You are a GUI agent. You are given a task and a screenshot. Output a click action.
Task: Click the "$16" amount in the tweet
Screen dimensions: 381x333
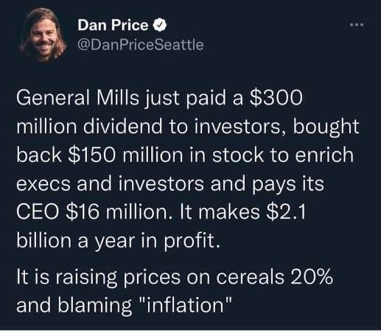coord(83,212)
